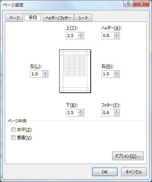Screen dimensions: 152x182
Task: Click the page margin preview thumbnail
Action: point(75,71)
